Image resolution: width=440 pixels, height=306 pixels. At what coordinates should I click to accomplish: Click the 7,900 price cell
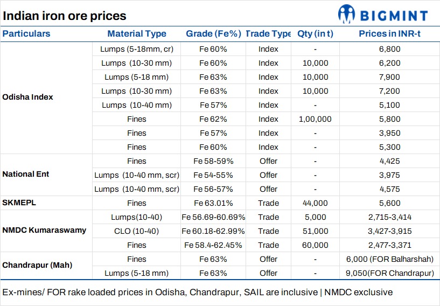(390, 77)
